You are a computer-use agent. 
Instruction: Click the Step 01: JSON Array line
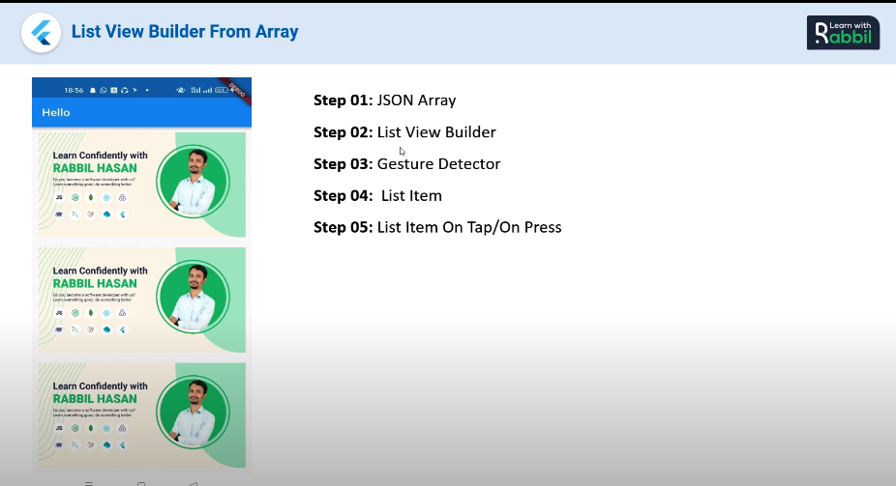click(384, 100)
